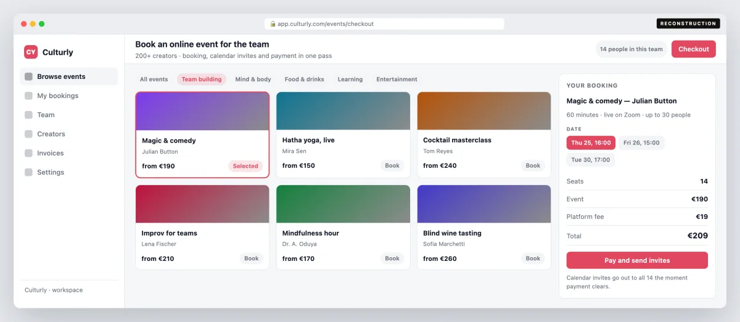Click the Hatha yoga teal thumbnail
Viewport: 740px width, 322px height.
[343, 111]
